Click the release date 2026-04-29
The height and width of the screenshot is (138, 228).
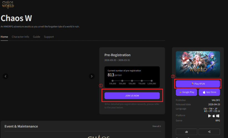[214, 104]
